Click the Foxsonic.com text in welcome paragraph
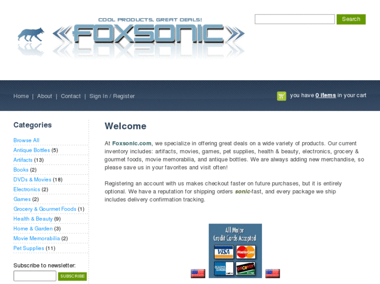The width and height of the screenshot is (380, 284). point(132,143)
